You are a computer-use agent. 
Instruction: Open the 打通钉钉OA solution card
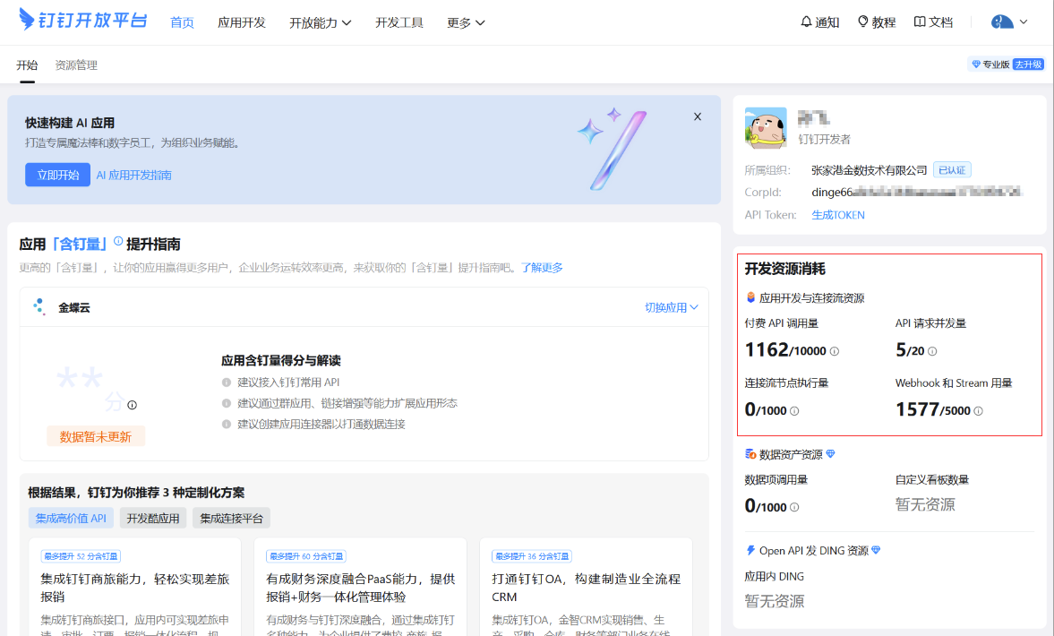point(587,588)
